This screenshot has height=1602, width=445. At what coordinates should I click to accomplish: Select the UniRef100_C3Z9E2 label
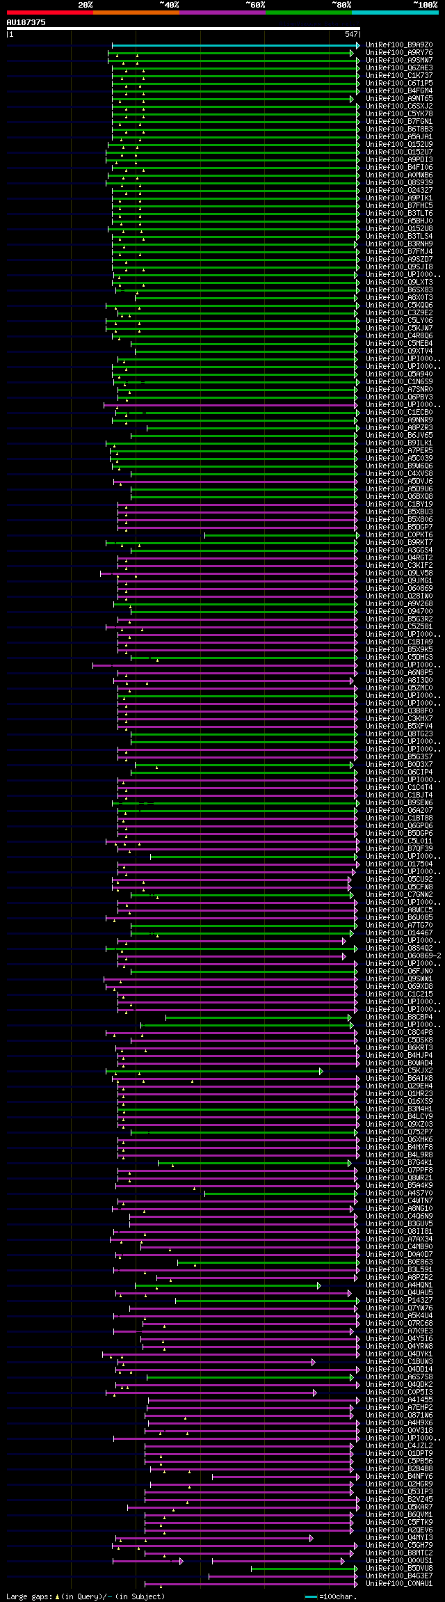[x=399, y=313]
